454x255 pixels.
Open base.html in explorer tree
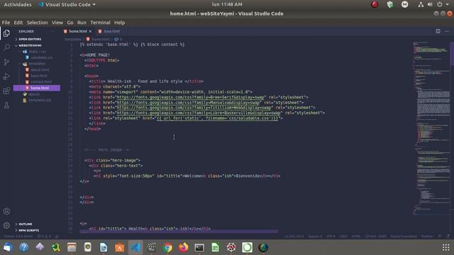[x=39, y=76]
